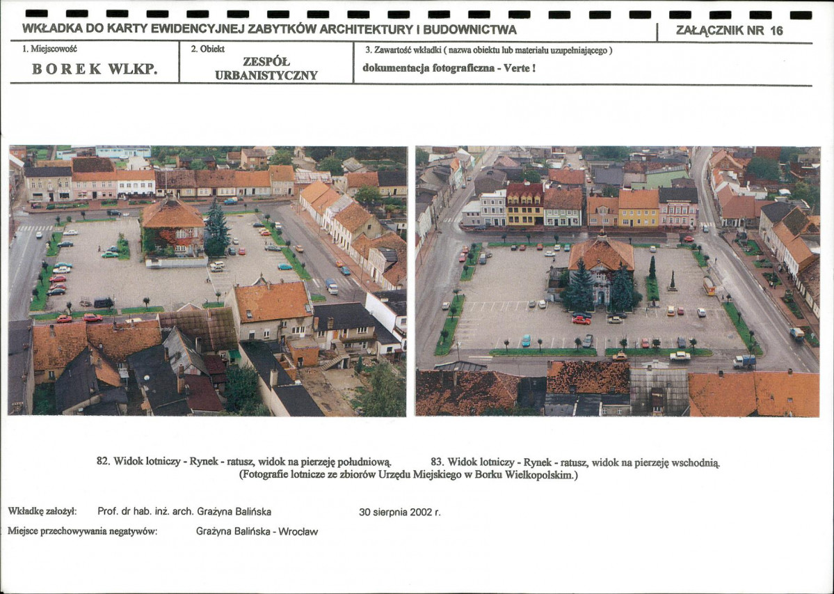Click the 'ZESPÓŁ URBANISTYCZNY' object name
834x594 pixels.
tap(266, 68)
